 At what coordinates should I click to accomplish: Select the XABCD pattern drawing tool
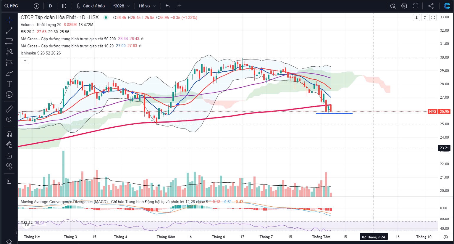pos(9,52)
